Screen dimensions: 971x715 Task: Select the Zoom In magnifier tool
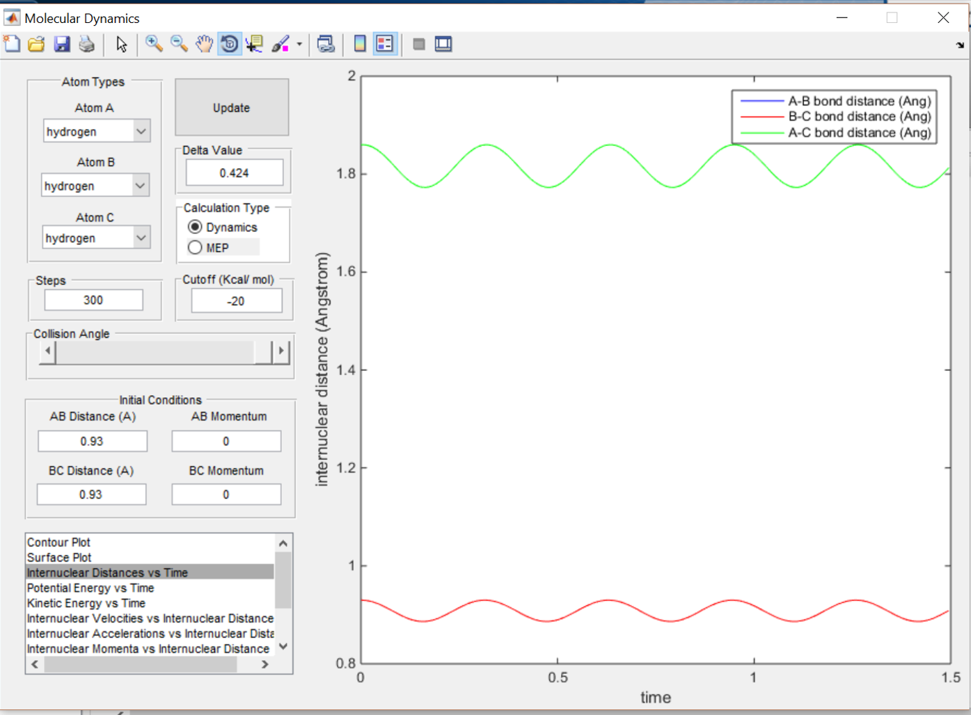click(154, 45)
